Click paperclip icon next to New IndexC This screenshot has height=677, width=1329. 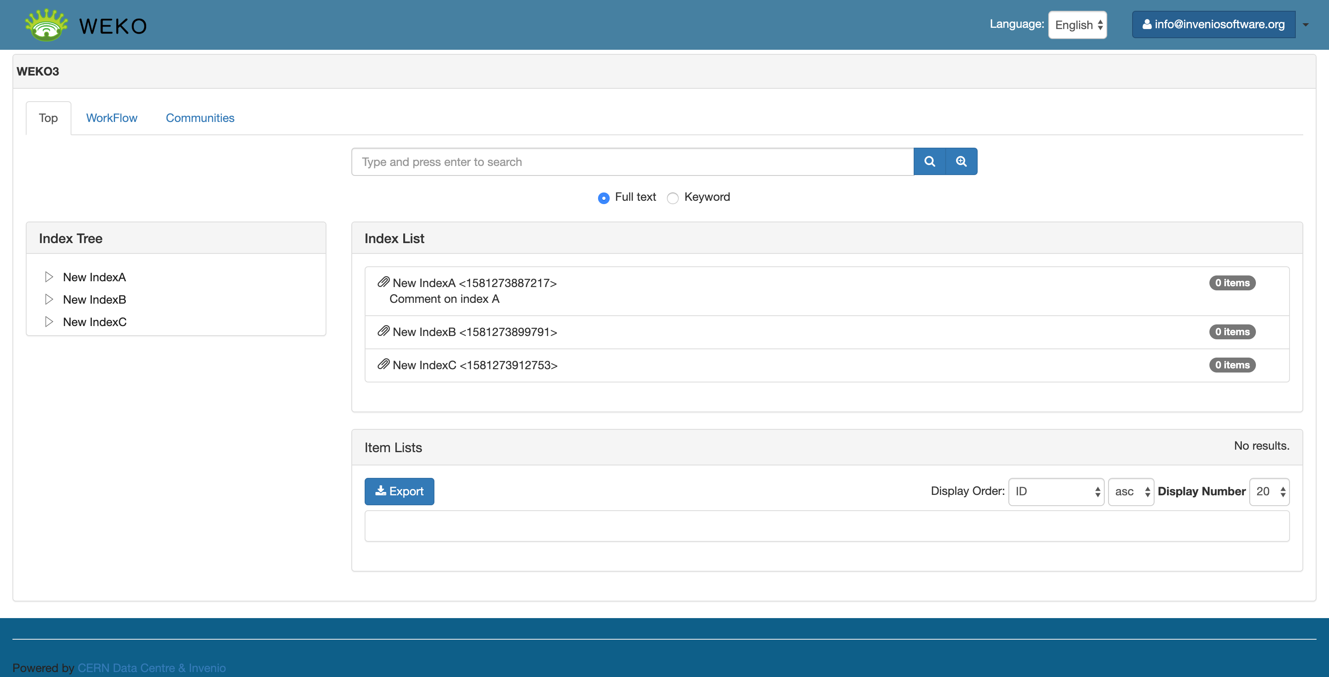[x=383, y=365]
